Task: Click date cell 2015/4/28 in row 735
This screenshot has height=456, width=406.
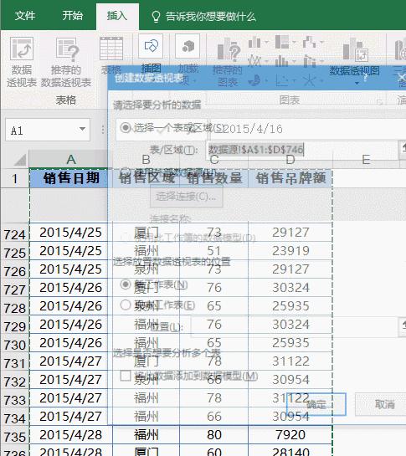Action: [70, 435]
